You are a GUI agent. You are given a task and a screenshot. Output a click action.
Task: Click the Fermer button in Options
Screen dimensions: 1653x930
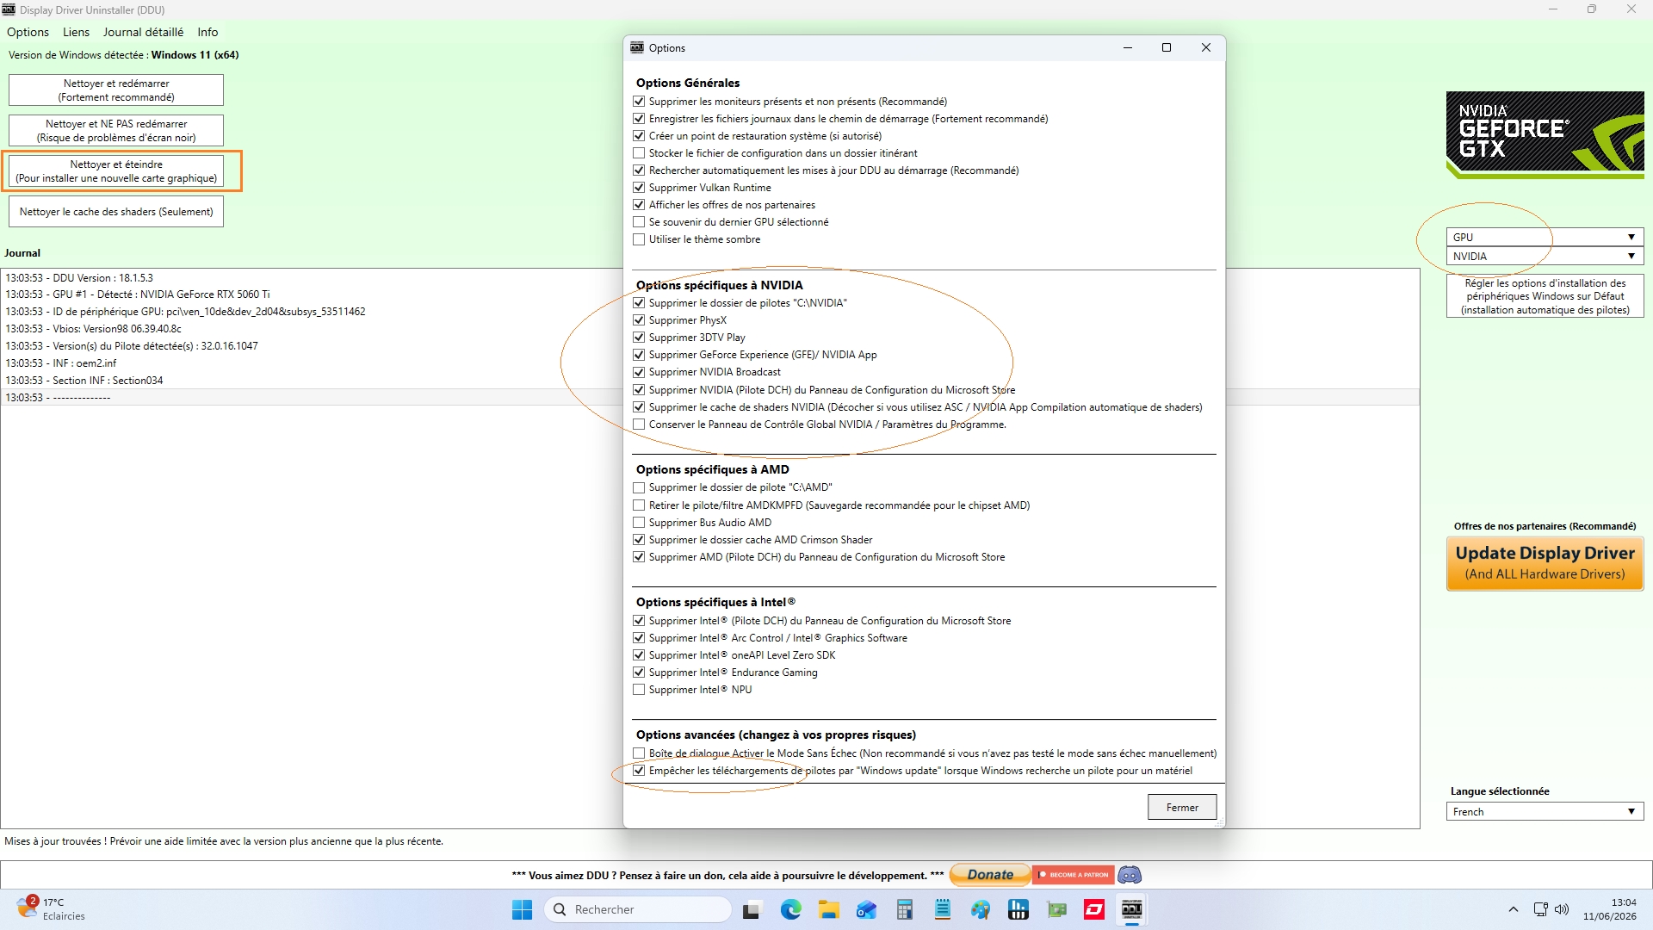1182,808
